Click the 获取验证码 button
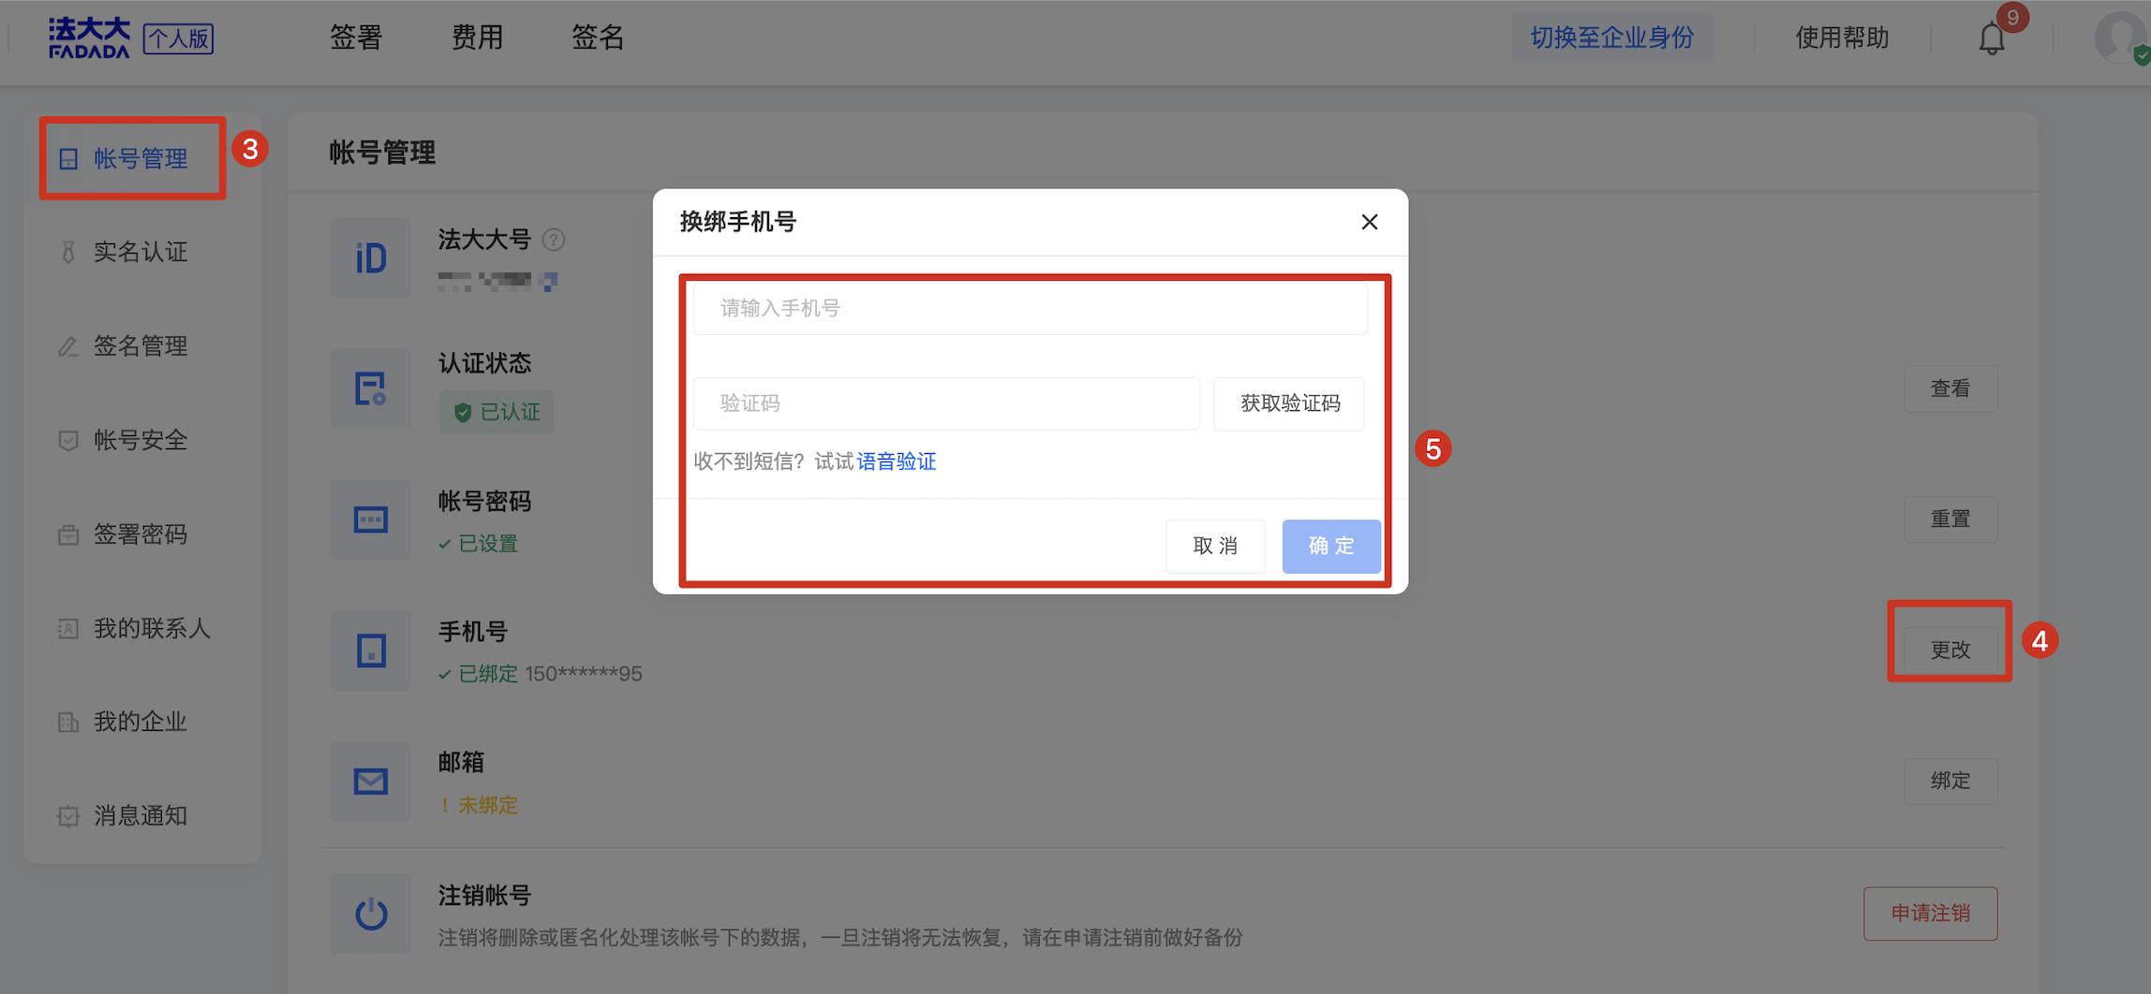The image size is (2151, 994). (x=1288, y=403)
